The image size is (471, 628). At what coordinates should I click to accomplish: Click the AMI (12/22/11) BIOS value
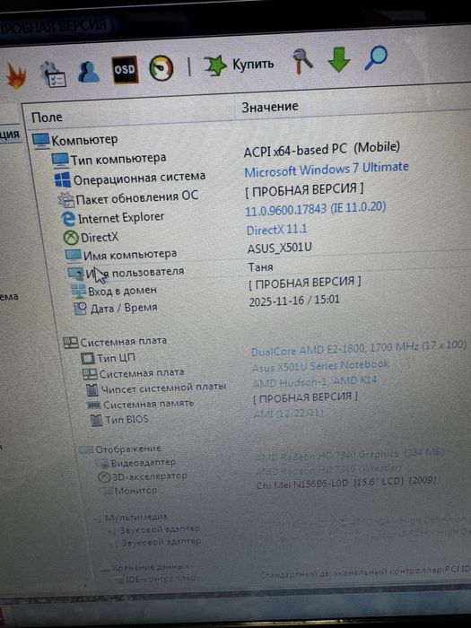288,413
